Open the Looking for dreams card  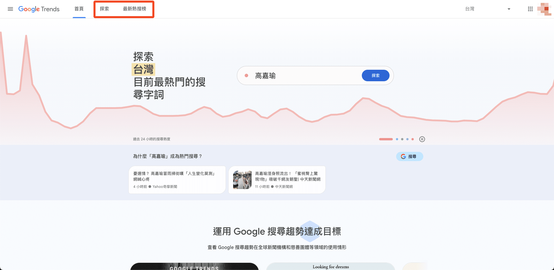[x=331, y=267]
